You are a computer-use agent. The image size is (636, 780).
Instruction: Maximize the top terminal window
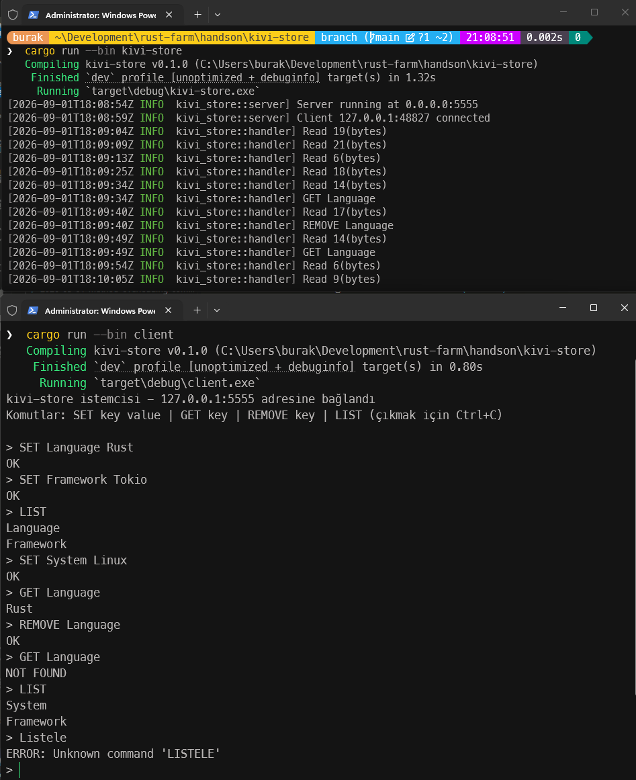pyautogui.click(x=594, y=12)
